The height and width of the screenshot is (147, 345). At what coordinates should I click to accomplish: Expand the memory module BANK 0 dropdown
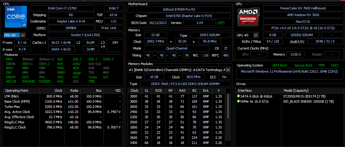pos(228,70)
